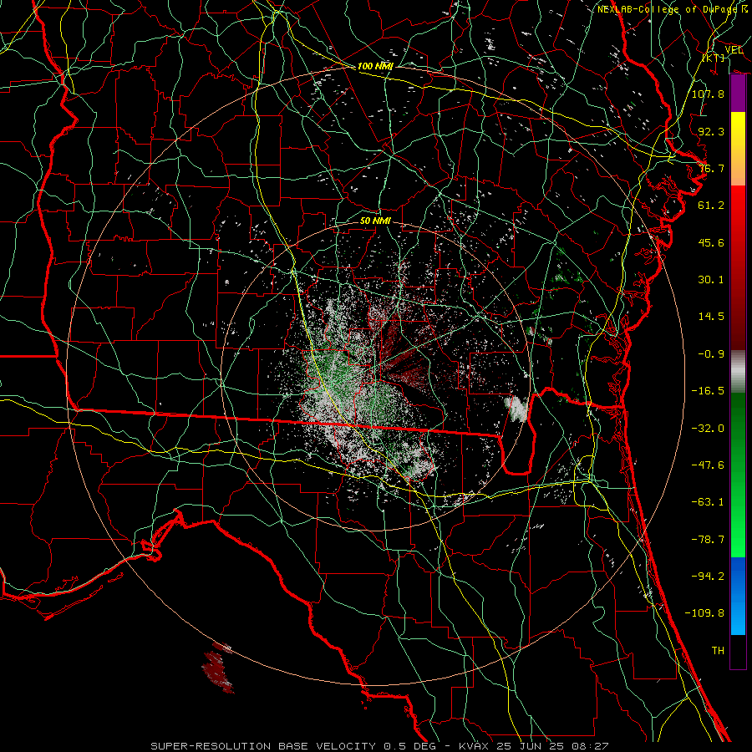Screen dimensions: 752x752
Task: Click the 0.5 DEG elevation text in the caption
Action: click(x=409, y=746)
